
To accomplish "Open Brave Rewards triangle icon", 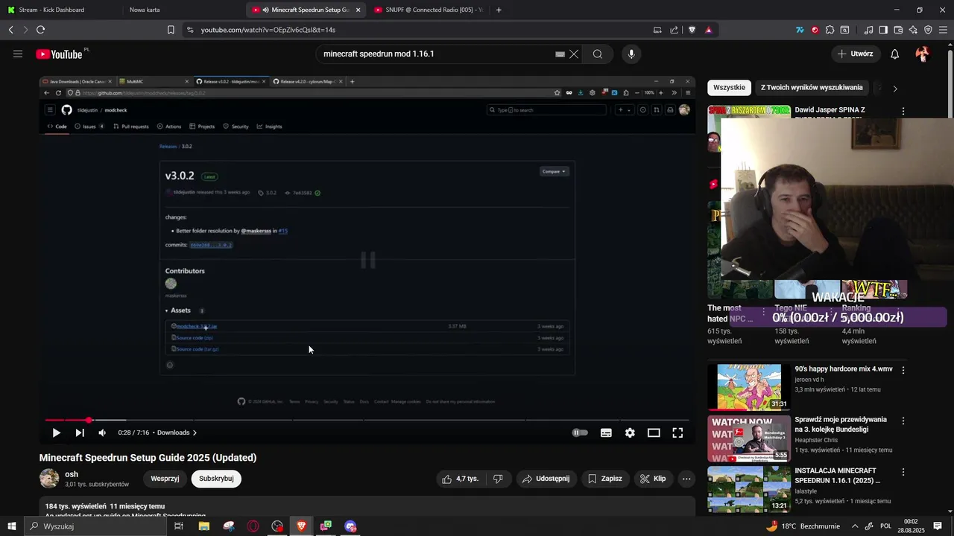I will click(708, 30).
